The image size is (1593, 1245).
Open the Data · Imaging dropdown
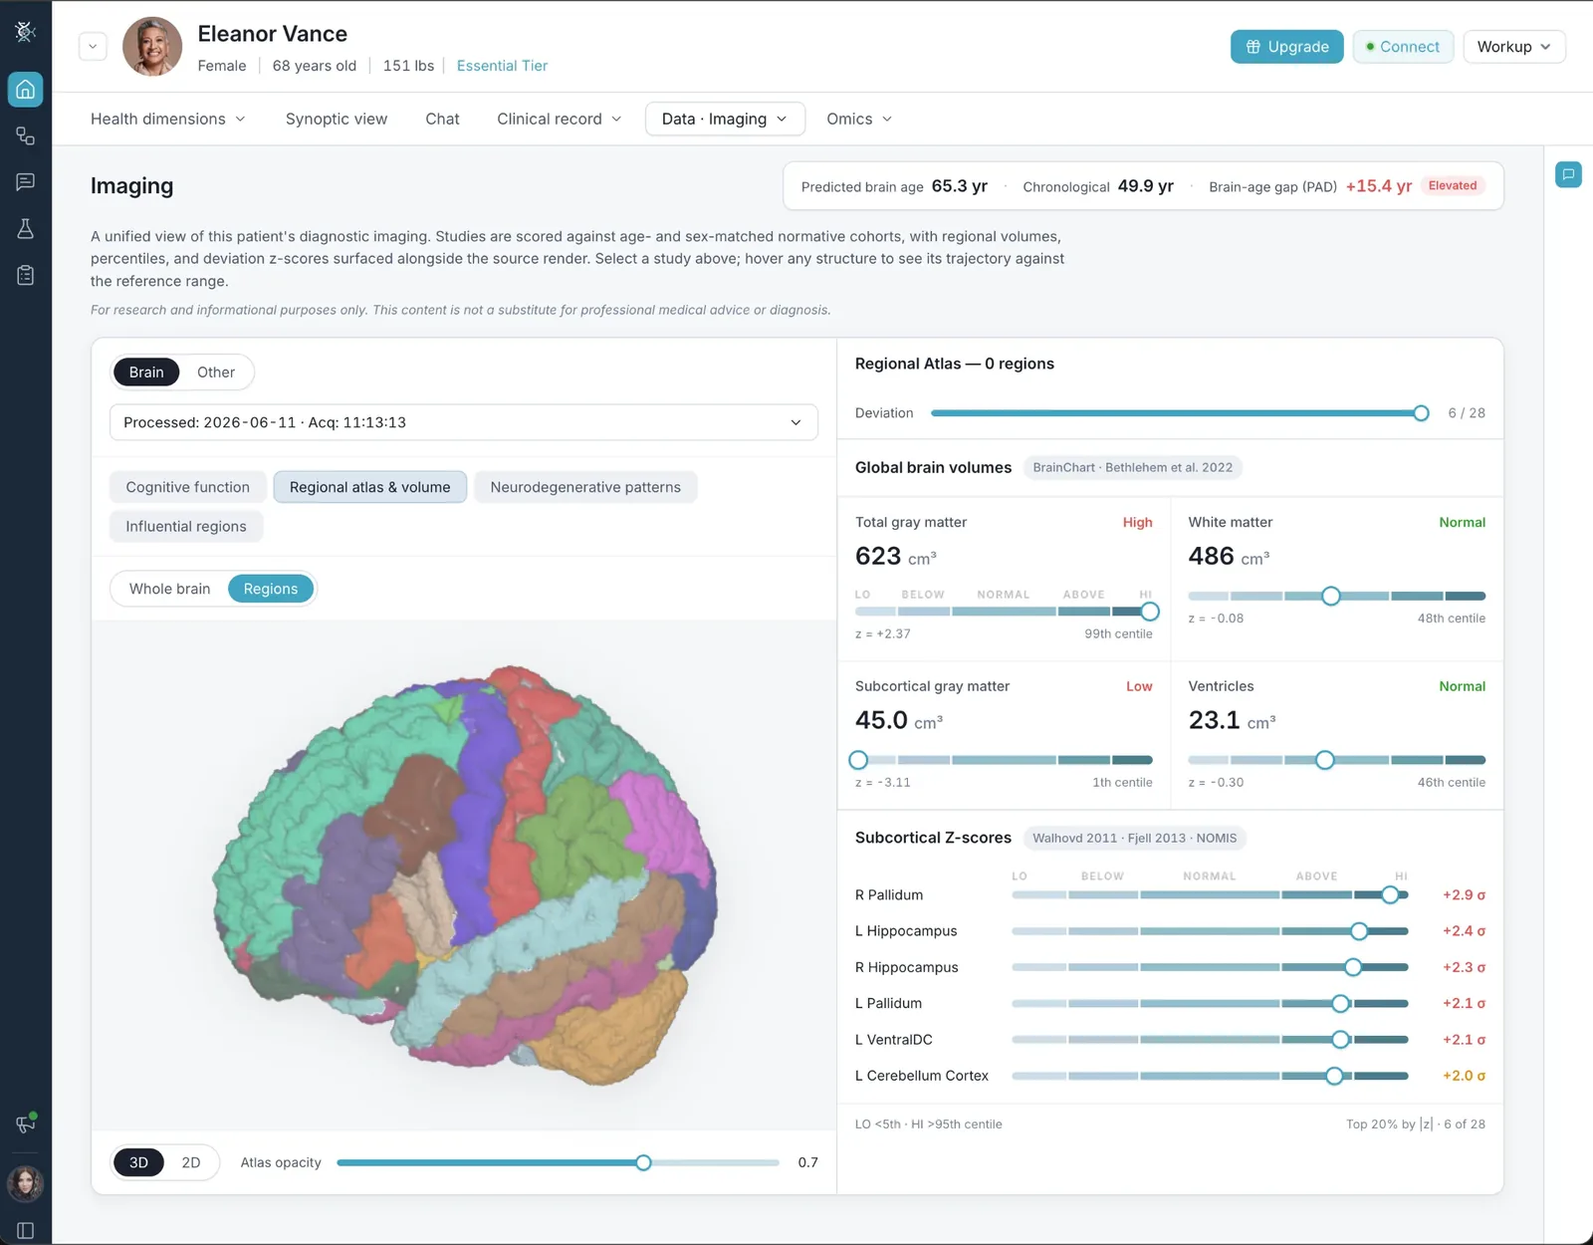pyautogui.click(x=725, y=119)
